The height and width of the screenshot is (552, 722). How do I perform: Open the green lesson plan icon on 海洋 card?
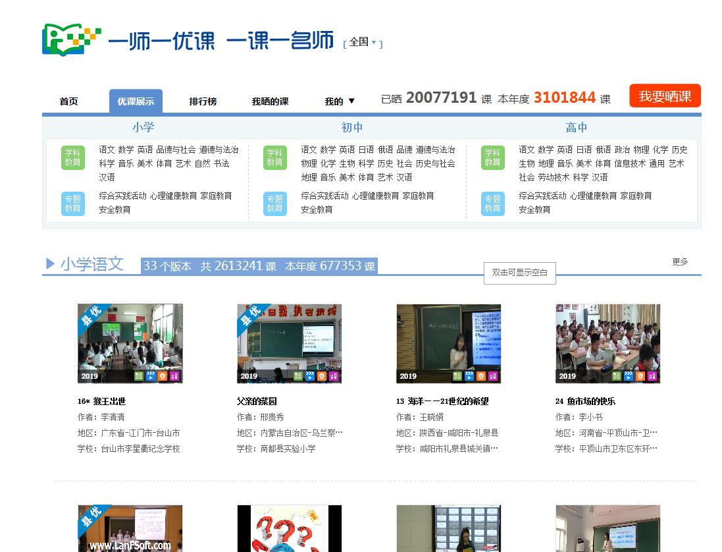457,376
